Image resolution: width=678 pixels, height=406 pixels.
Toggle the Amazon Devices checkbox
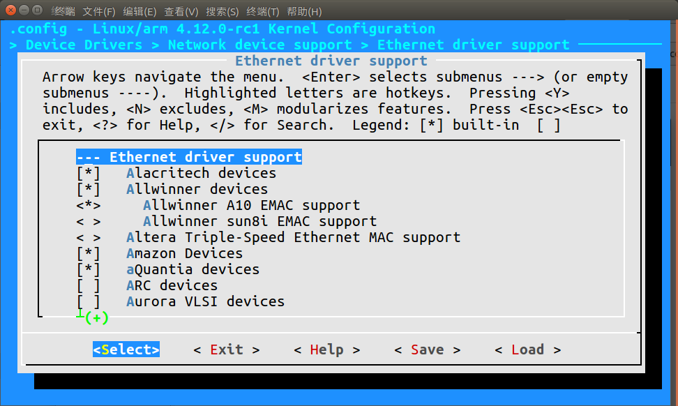[89, 253]
